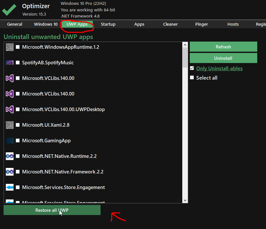266x229 pixels.
Task: Click the Uninstall button
Action: tap(224, 58)
